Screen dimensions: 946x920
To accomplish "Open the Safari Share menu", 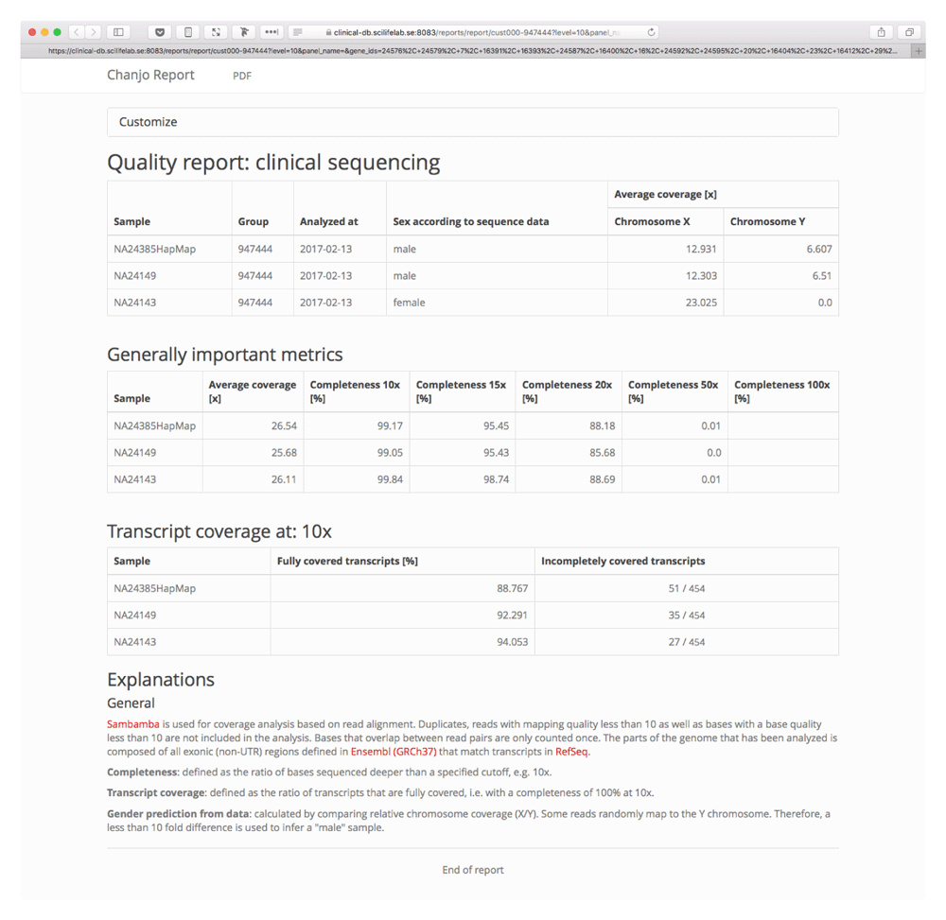I will coord(881,32).
